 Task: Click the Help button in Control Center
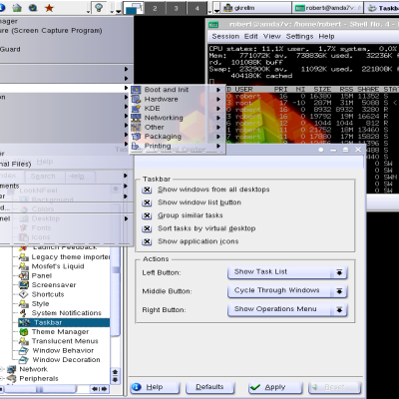click(155, 387)
